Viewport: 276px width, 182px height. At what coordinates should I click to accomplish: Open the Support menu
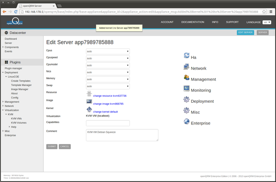(x=232, y=22)
